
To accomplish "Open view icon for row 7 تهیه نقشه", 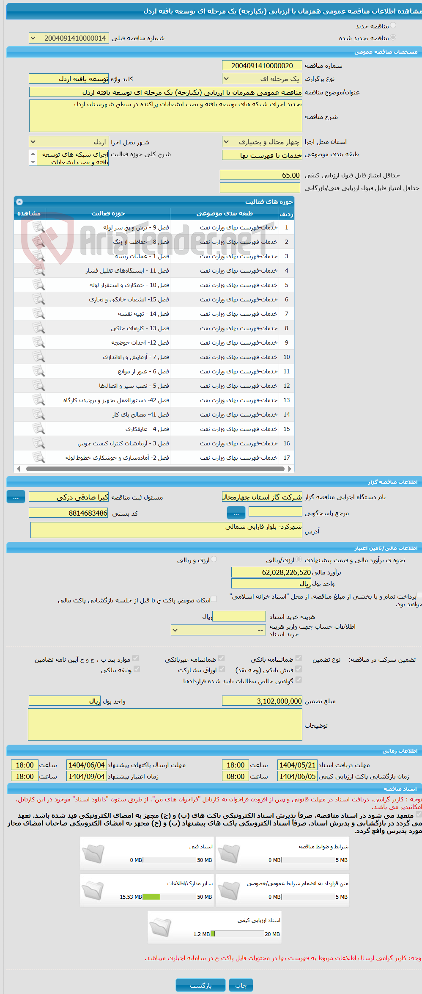I will coord(38,314).
